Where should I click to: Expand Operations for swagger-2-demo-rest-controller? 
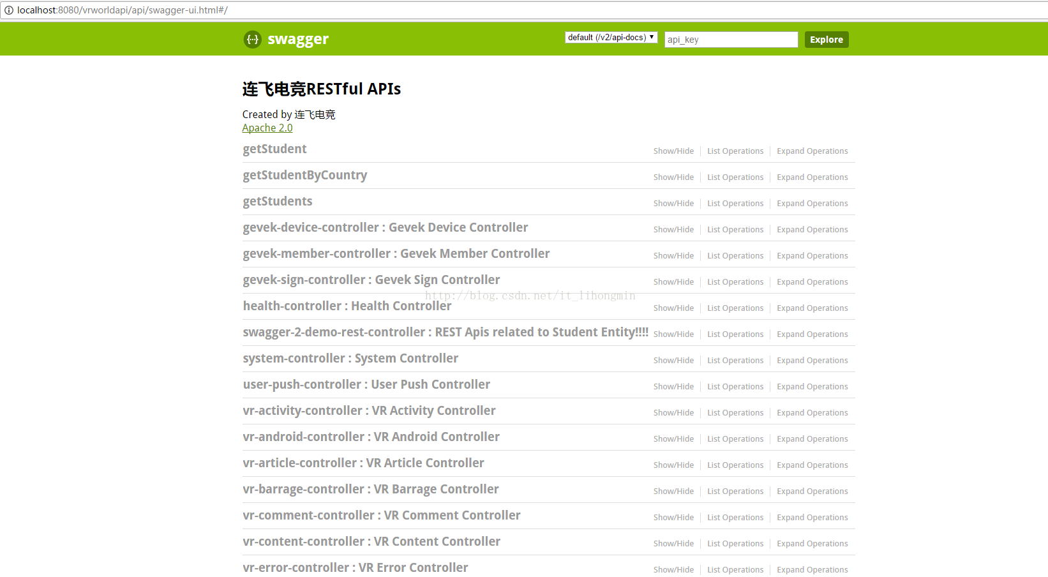812,334
